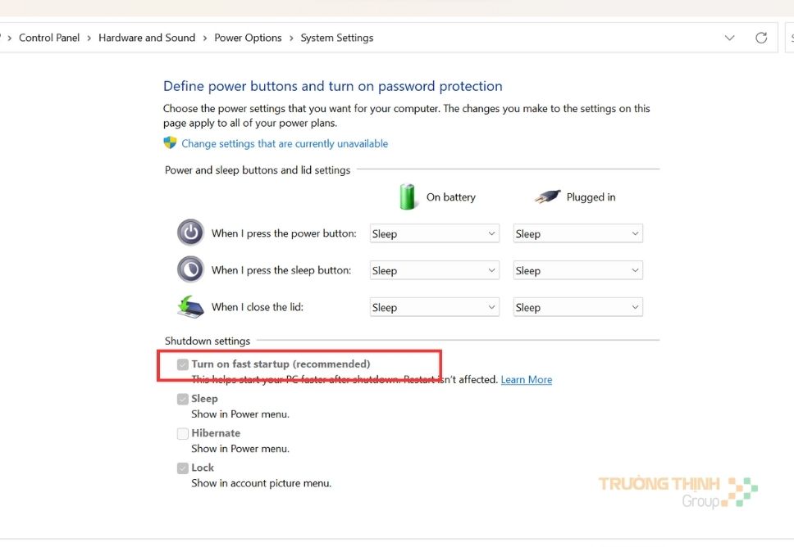Screen dimensions: 794x547
Task: Expand address bar history chevron
Action: 730,38
